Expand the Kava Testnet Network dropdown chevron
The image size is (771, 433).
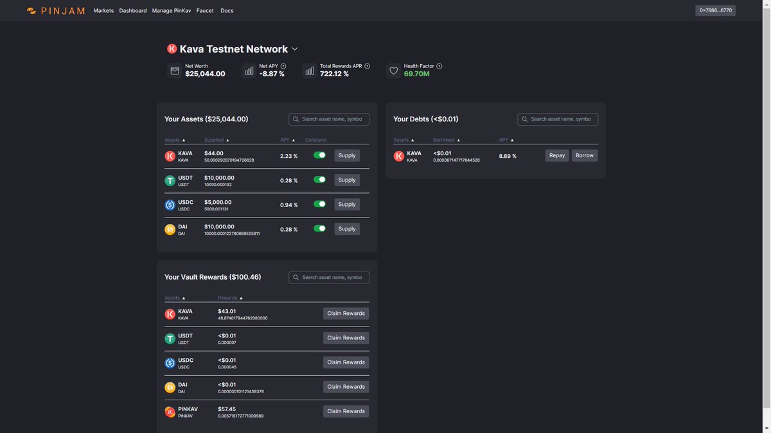click(295, 49)
